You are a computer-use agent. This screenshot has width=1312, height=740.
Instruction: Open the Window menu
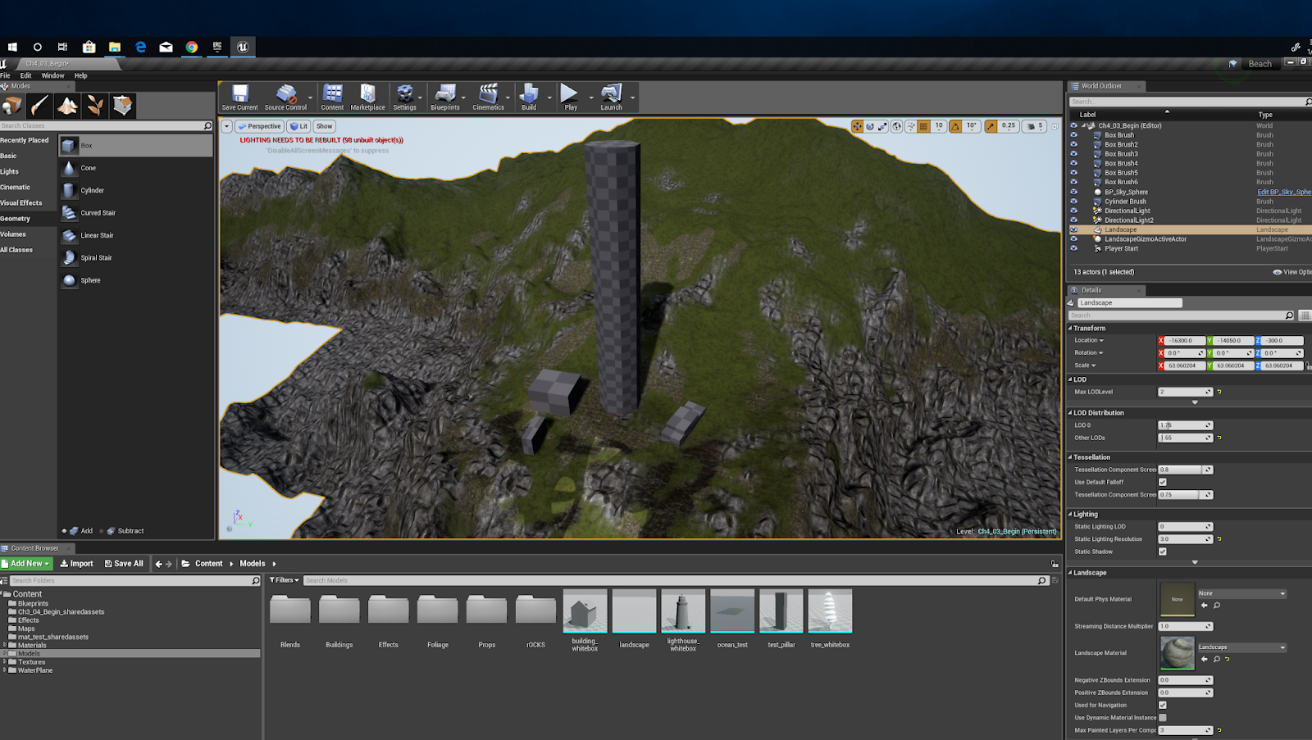tap(52, 75)
